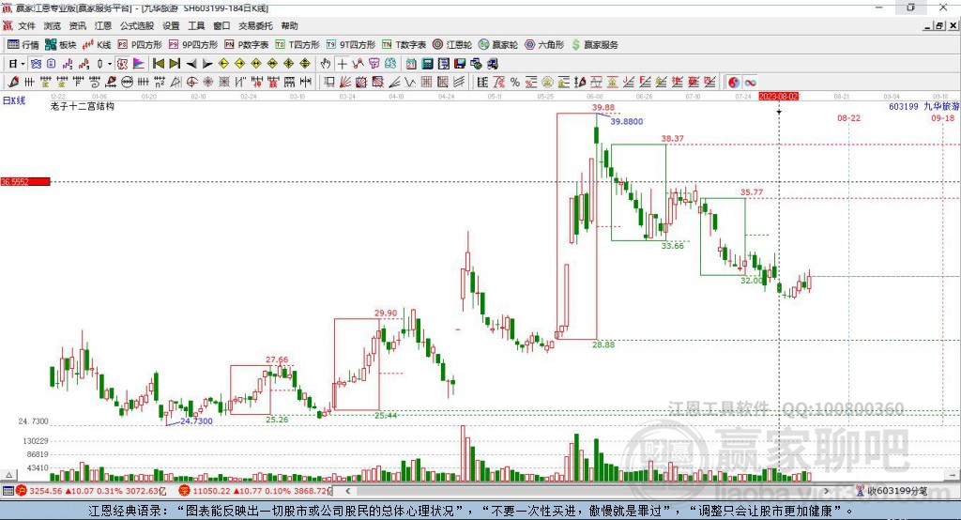Screen dimensions: 961x520
Task: Click the 603199 stock code label
Action: pyautogui.click(x=904, y=107)
